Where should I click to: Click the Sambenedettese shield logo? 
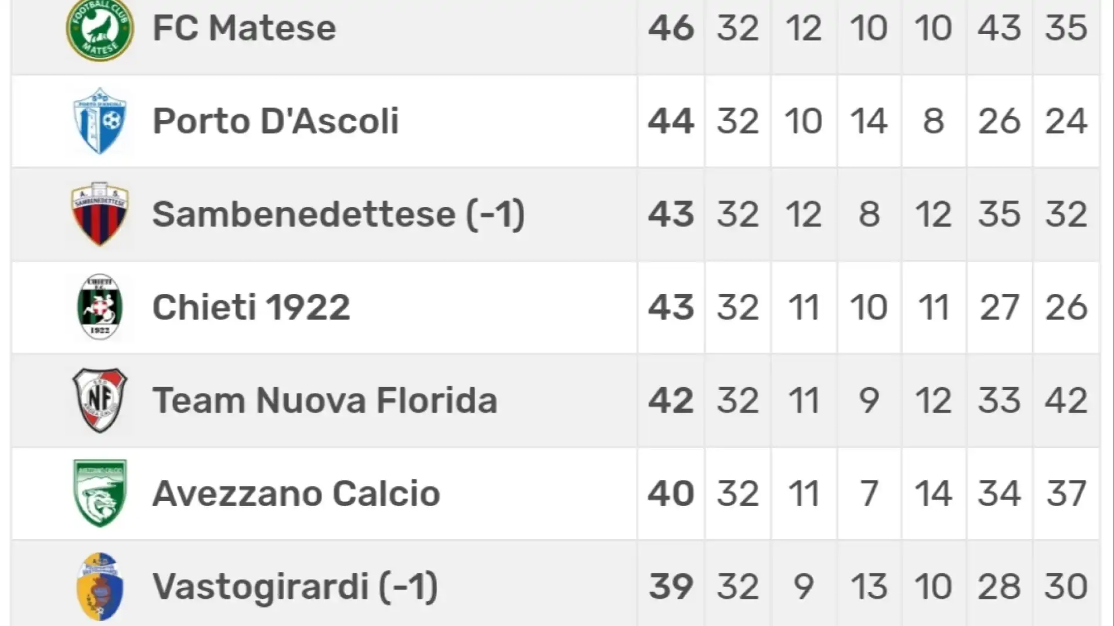click(100, 214)
